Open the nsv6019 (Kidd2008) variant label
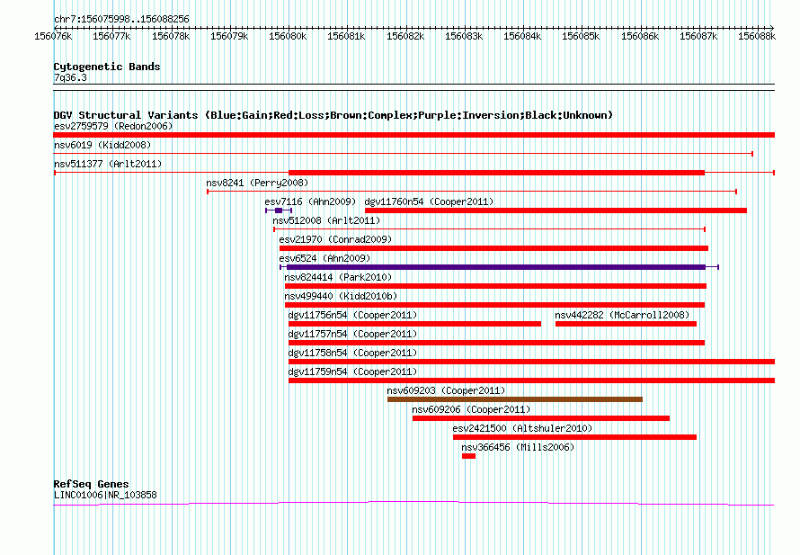The height and width of the screenshot is (555, 800). pyautogui.click(x=102, y=145)
